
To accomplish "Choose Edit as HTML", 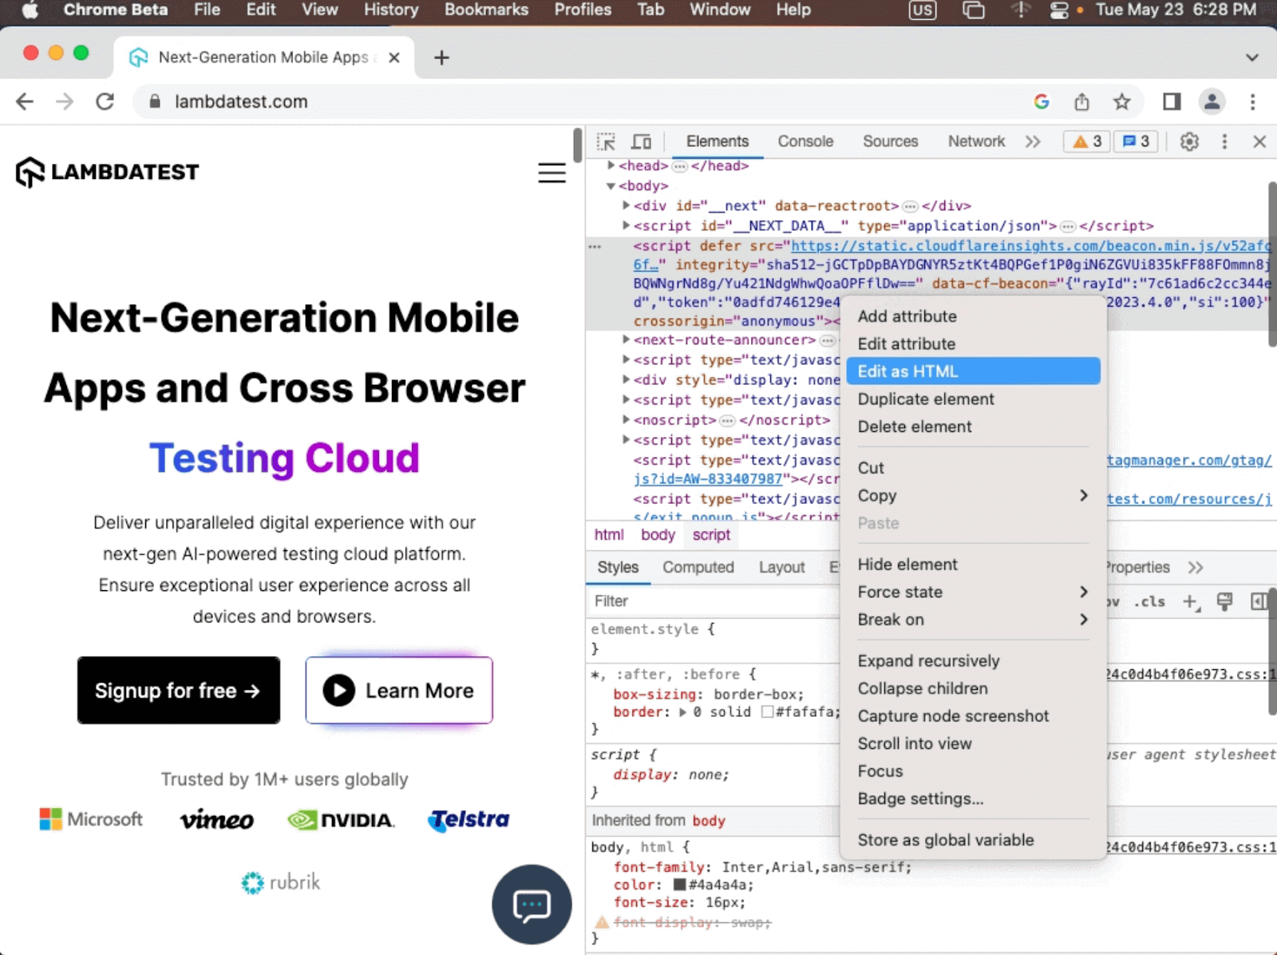I will 973,371.
